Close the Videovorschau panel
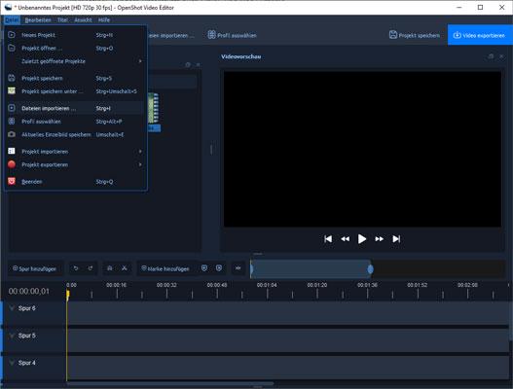The width and height of the screenshot is (513, 389). coord(501,56)
